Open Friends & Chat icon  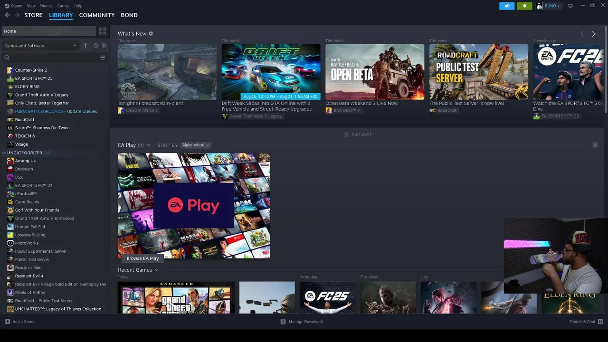[x=600, y=322]
